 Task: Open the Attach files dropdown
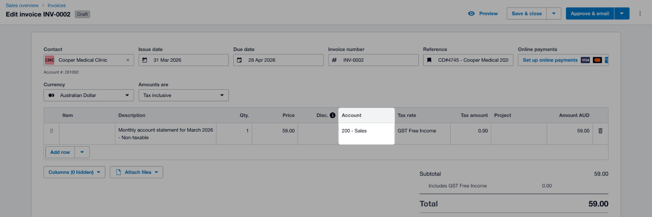136,172
